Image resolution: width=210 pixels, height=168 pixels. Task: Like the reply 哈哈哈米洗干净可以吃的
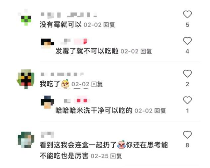click(x=187, y=100)
